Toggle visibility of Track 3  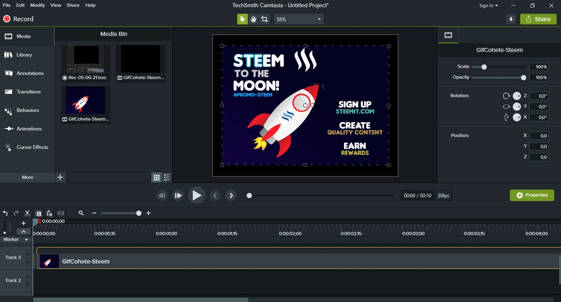(x=28, y=254)
